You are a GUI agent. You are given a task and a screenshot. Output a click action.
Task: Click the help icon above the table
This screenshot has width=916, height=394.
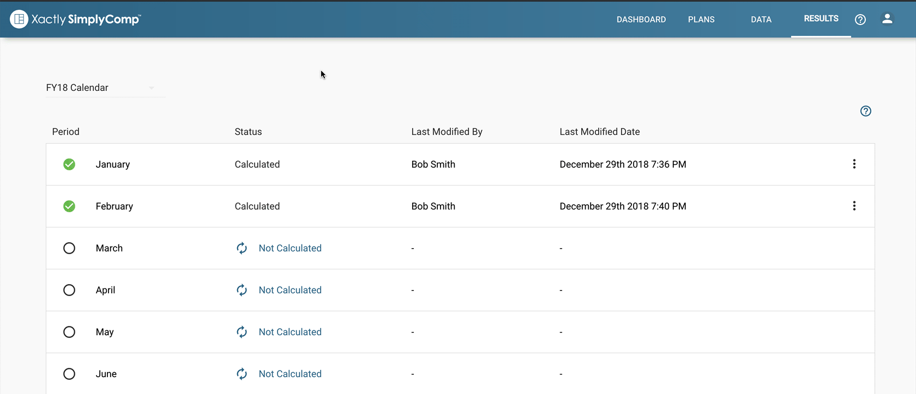click(x=865, y=111)
